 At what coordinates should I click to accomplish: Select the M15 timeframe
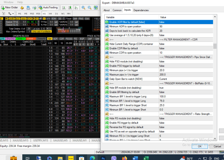coord(32,14)
